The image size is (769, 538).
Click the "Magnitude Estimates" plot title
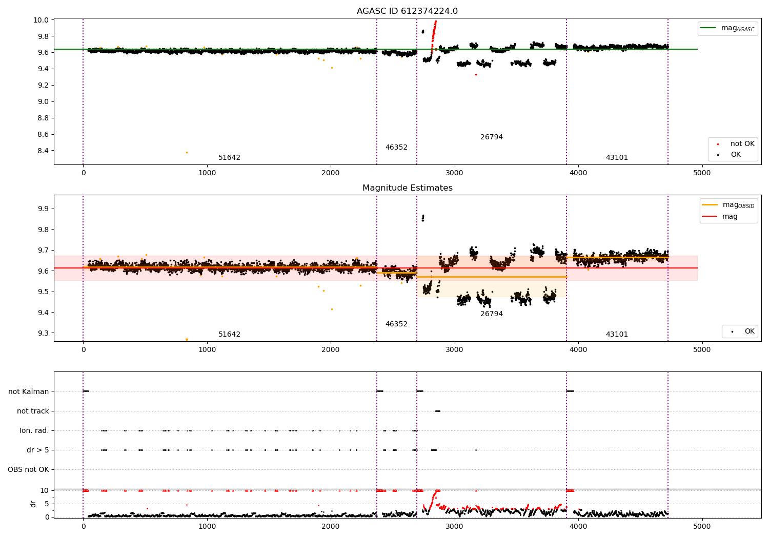[x=407, y=188]
